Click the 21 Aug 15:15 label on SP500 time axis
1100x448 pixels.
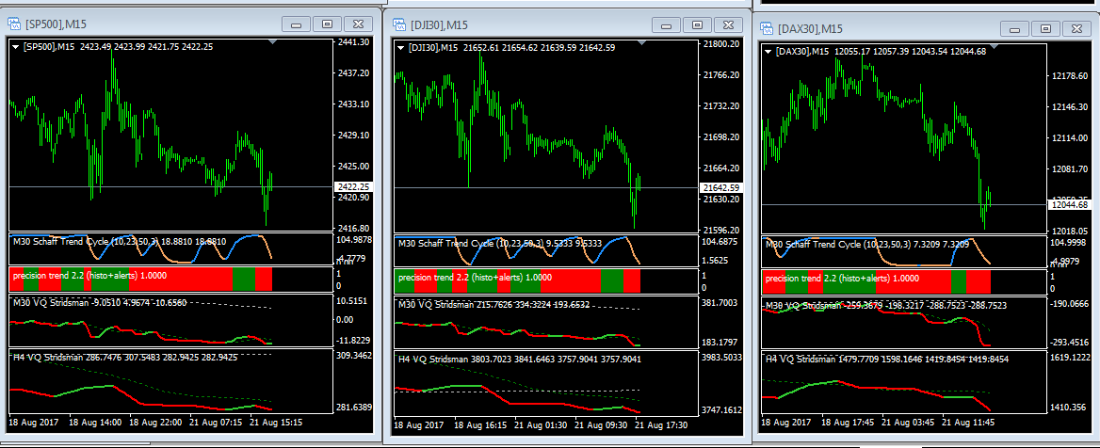pyautogui.click(x=276, y=424)
